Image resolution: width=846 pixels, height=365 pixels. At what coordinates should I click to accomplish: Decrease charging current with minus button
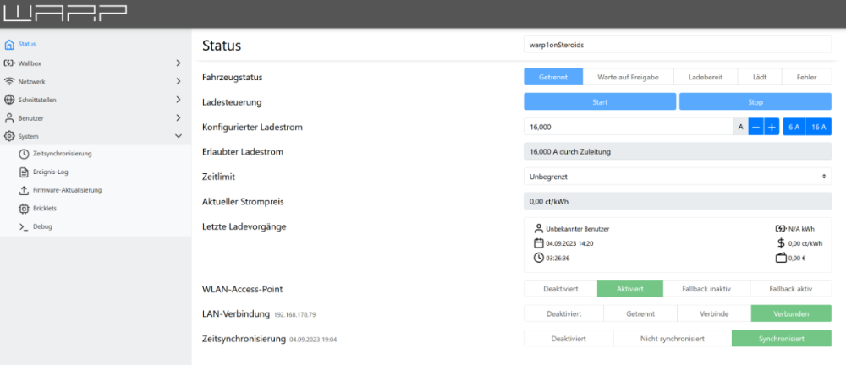pyautogui.click(x=756, y=127)
